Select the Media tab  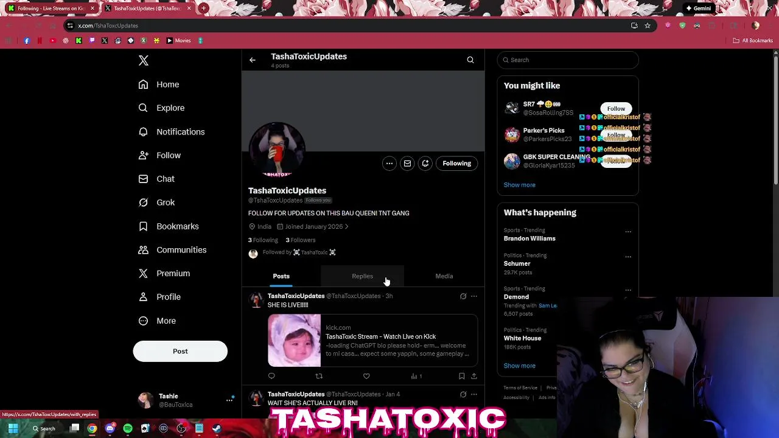click(444, 276)
